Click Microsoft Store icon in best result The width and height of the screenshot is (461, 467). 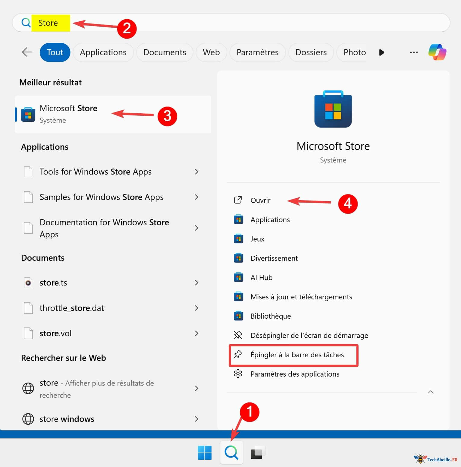click(x=28, y=115)
